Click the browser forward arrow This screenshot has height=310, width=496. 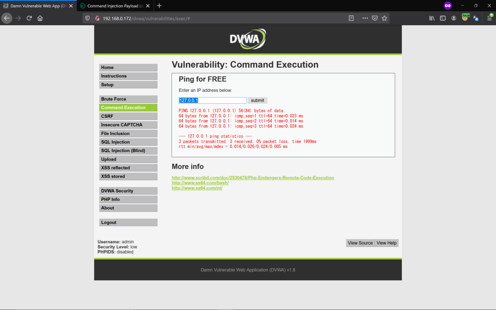(18, 18)
